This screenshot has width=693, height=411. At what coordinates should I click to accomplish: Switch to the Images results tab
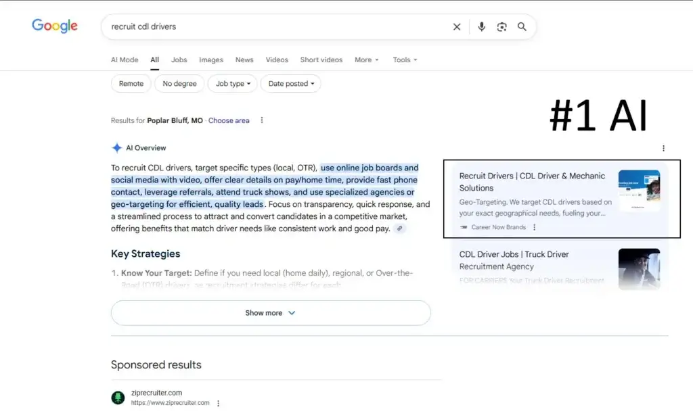tap(210, 59)
